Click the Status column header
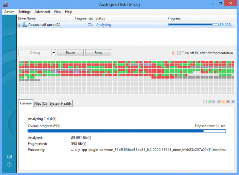Screen dimensions: 239x175 pyautogui.click(x=130, y=18)
